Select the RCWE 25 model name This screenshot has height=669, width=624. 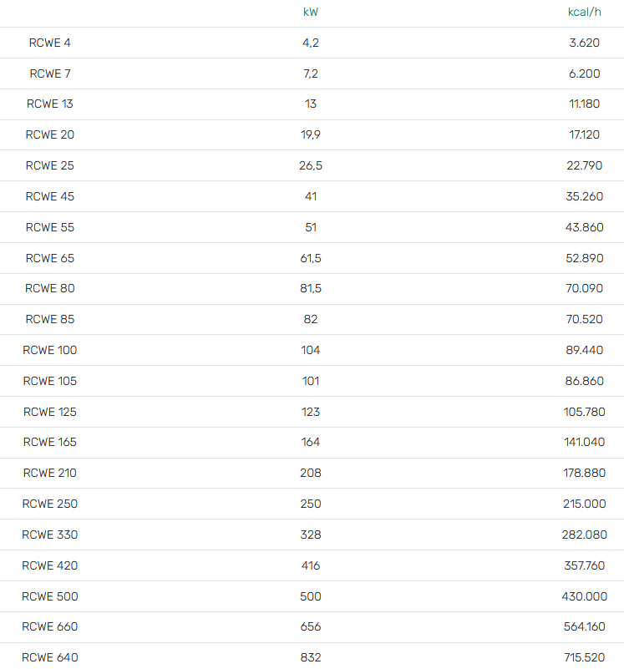50,166
